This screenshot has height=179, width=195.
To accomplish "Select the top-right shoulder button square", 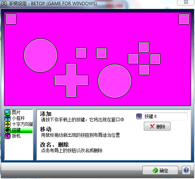I will point(184,19).
